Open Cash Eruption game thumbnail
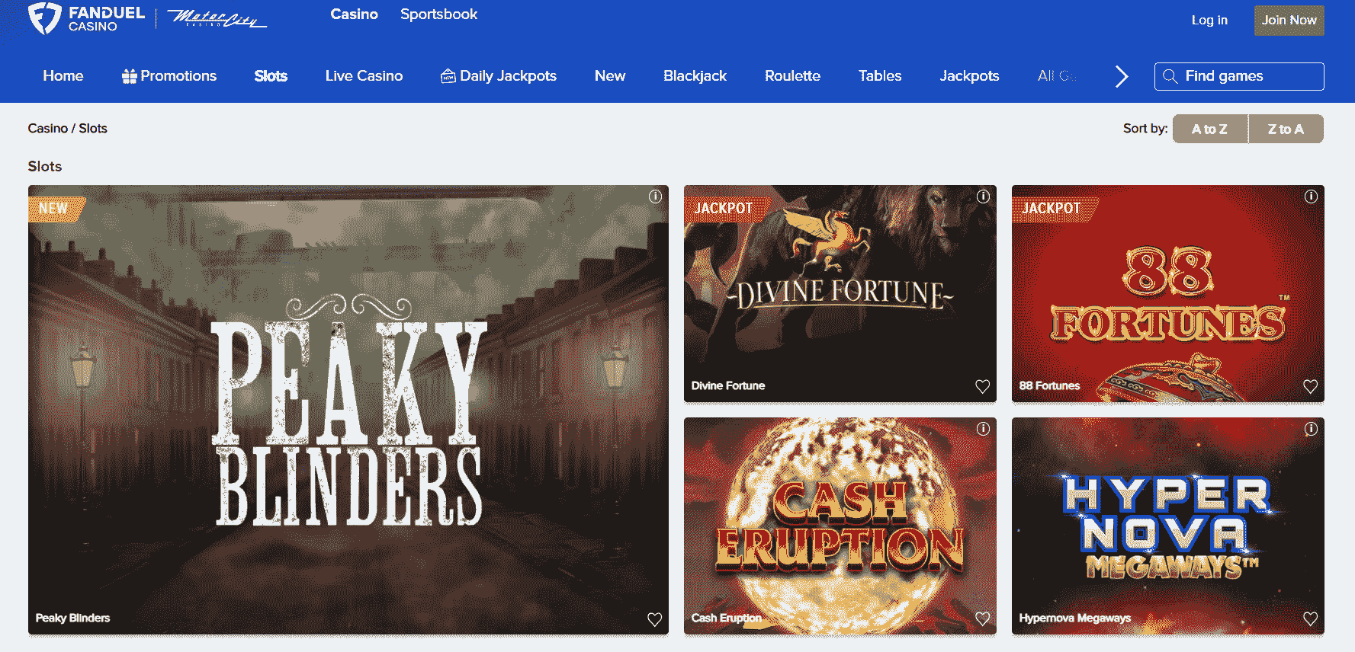 840,526
